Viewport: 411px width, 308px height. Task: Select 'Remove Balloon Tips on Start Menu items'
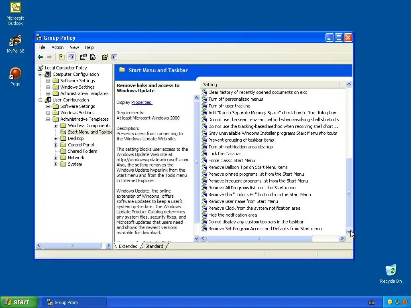(248, 167)
